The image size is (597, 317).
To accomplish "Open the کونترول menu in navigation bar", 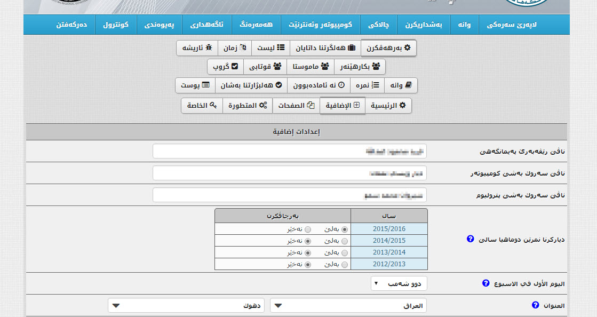I will pos(116,25).
